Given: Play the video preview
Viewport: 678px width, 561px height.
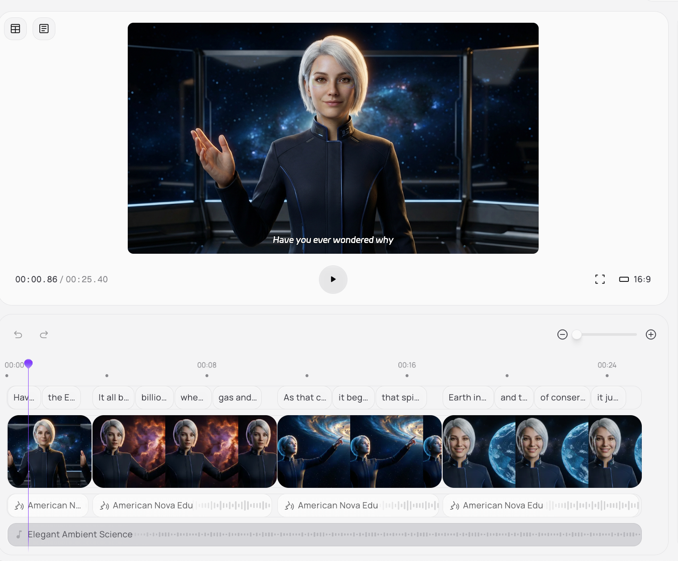Looking at the screenshot, I should tap(333, 280).
